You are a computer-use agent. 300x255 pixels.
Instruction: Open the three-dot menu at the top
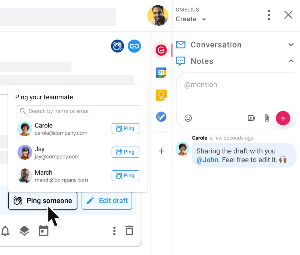pos(269,15)
